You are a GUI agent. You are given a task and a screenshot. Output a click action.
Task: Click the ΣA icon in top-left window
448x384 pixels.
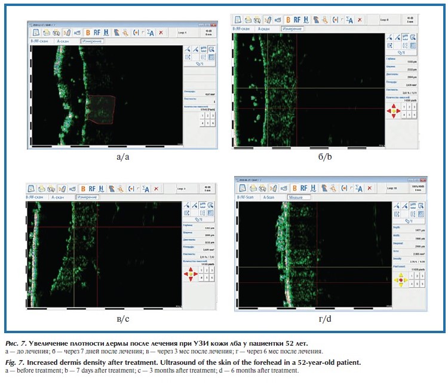[151, 32]
